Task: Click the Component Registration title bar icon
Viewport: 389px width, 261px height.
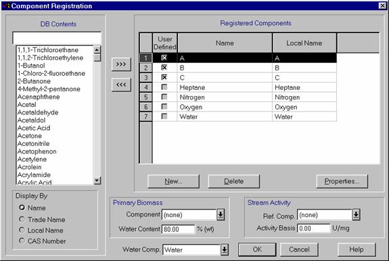Action: (x=7, y=5)
